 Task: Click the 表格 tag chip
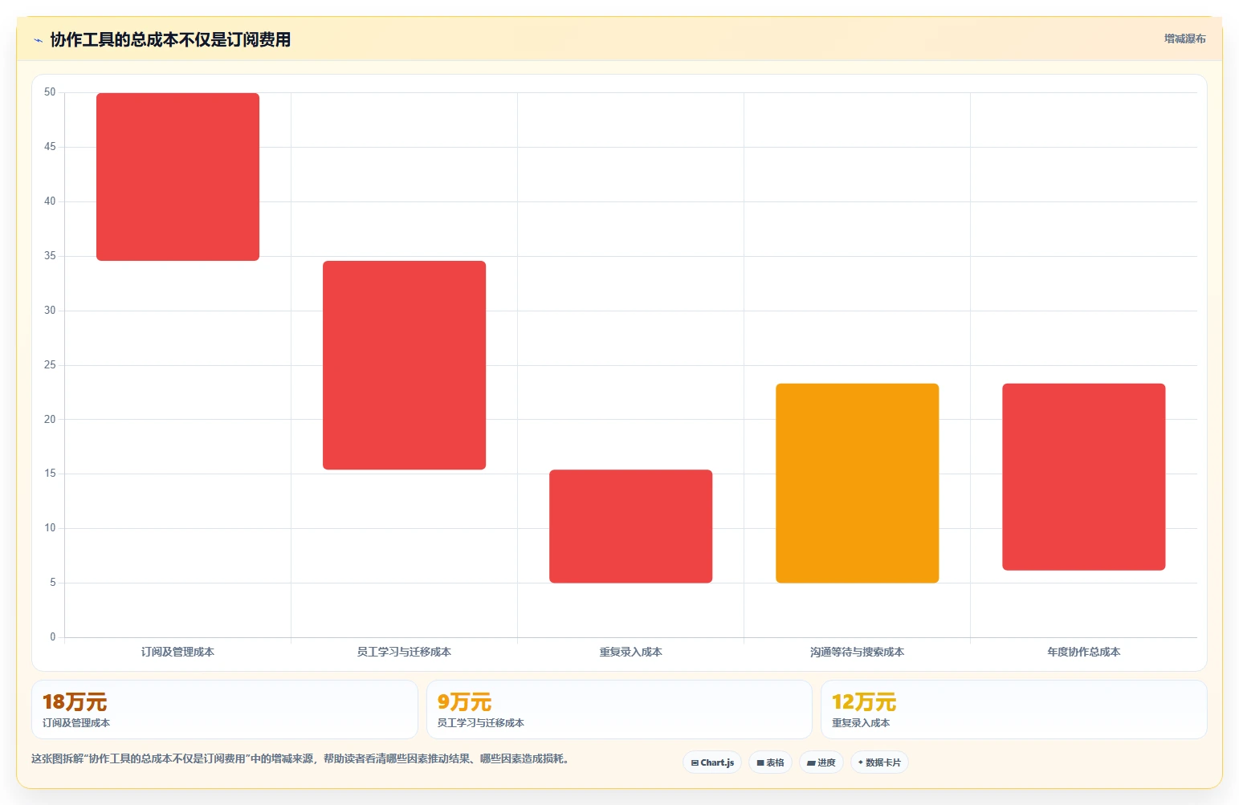[x=770, y=762]
